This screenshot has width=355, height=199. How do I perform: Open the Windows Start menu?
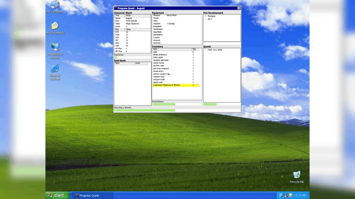click(57, 195)
